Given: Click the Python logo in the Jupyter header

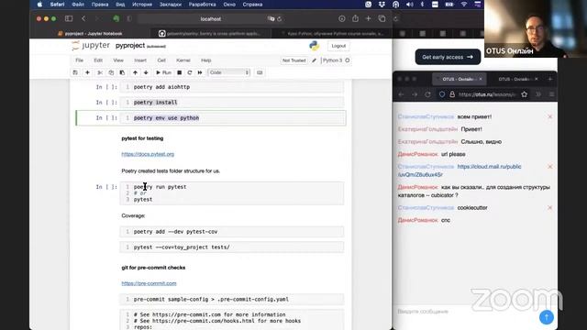Looking at the screenshot, I should 314,46.
